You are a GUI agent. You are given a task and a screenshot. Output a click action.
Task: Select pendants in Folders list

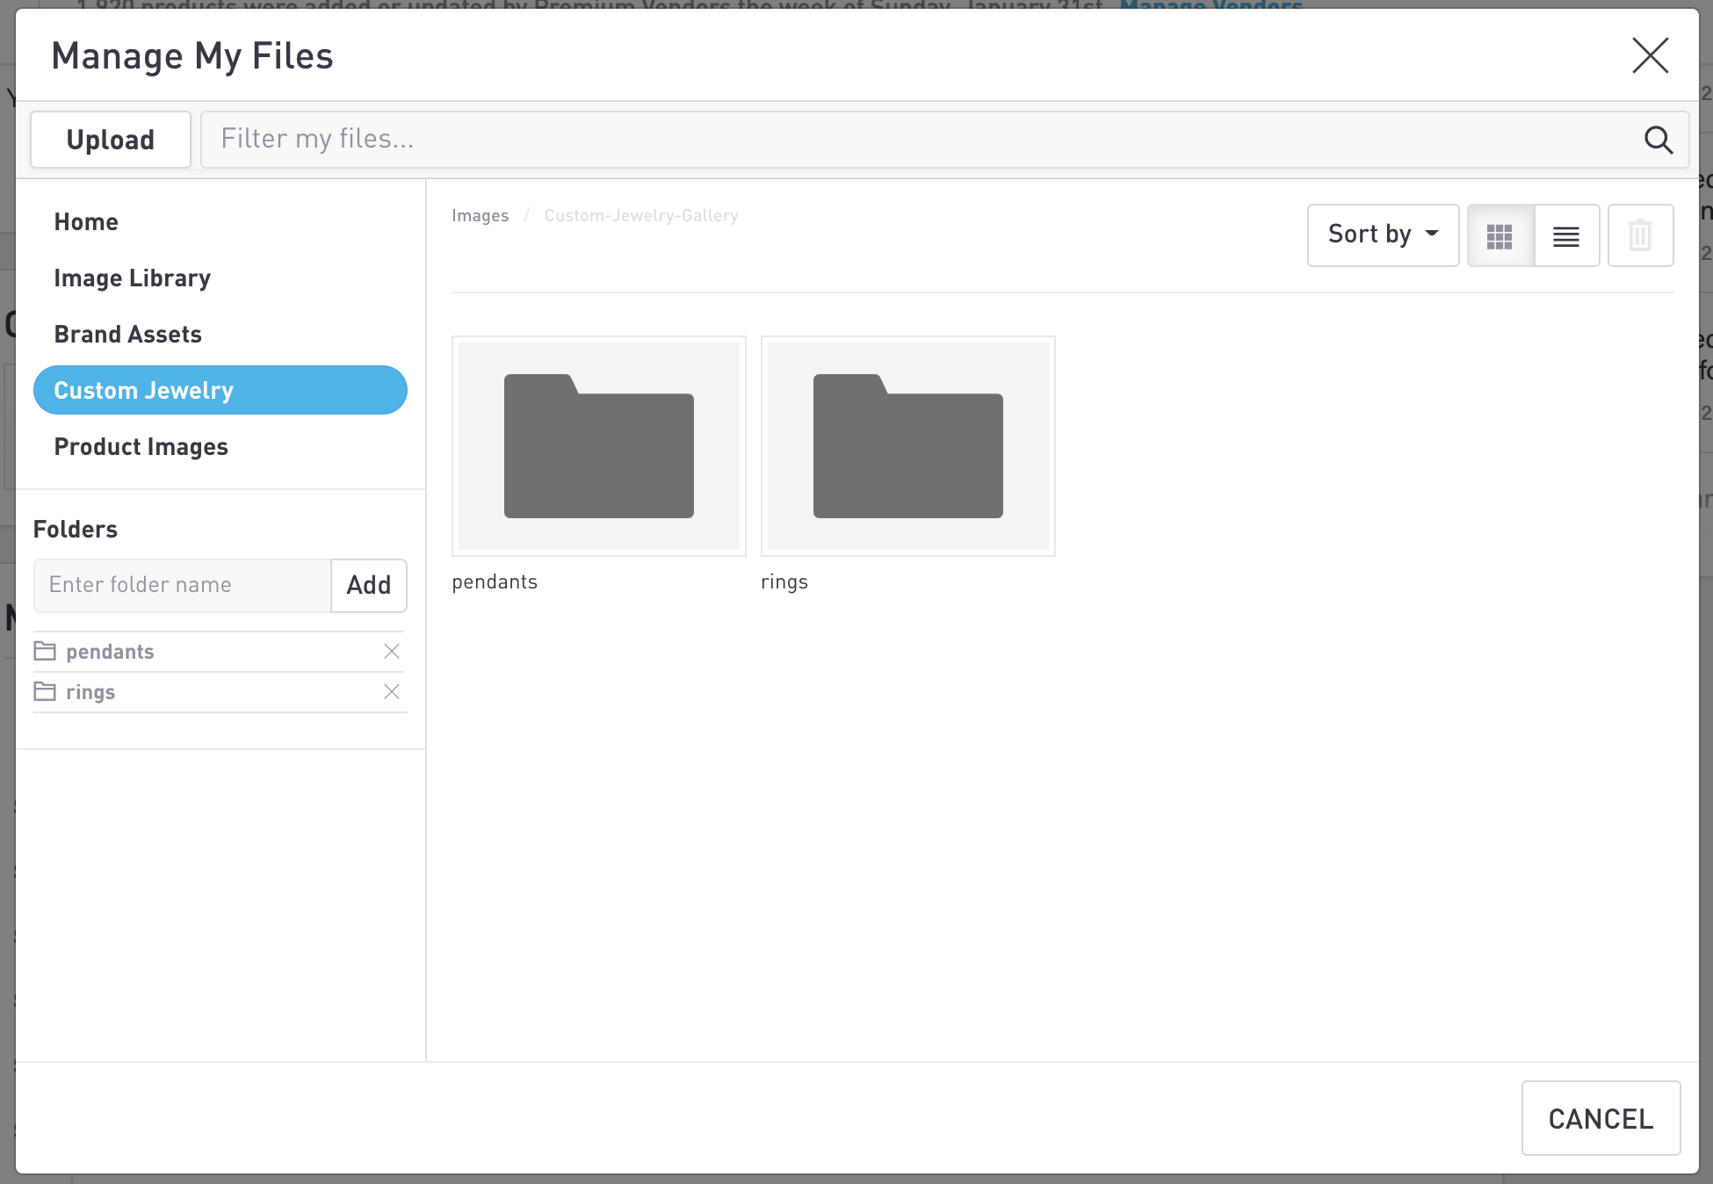(x=110, y=652)
